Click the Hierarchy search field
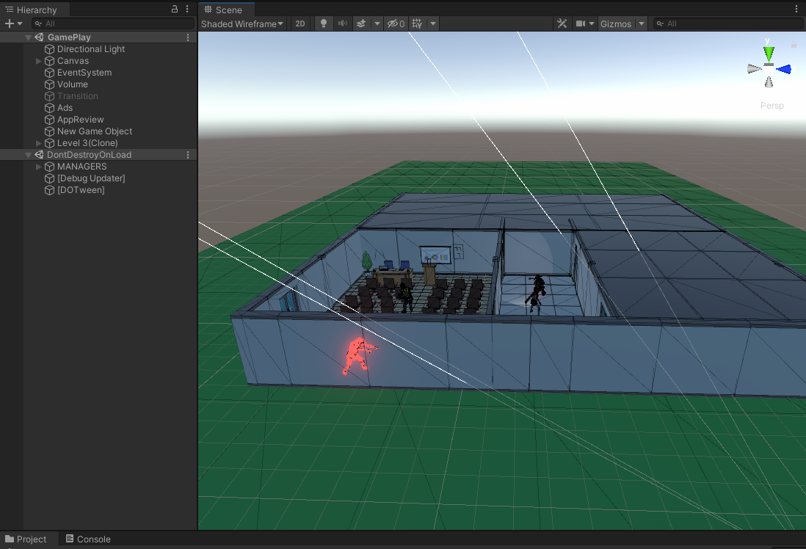 (112, 23)
